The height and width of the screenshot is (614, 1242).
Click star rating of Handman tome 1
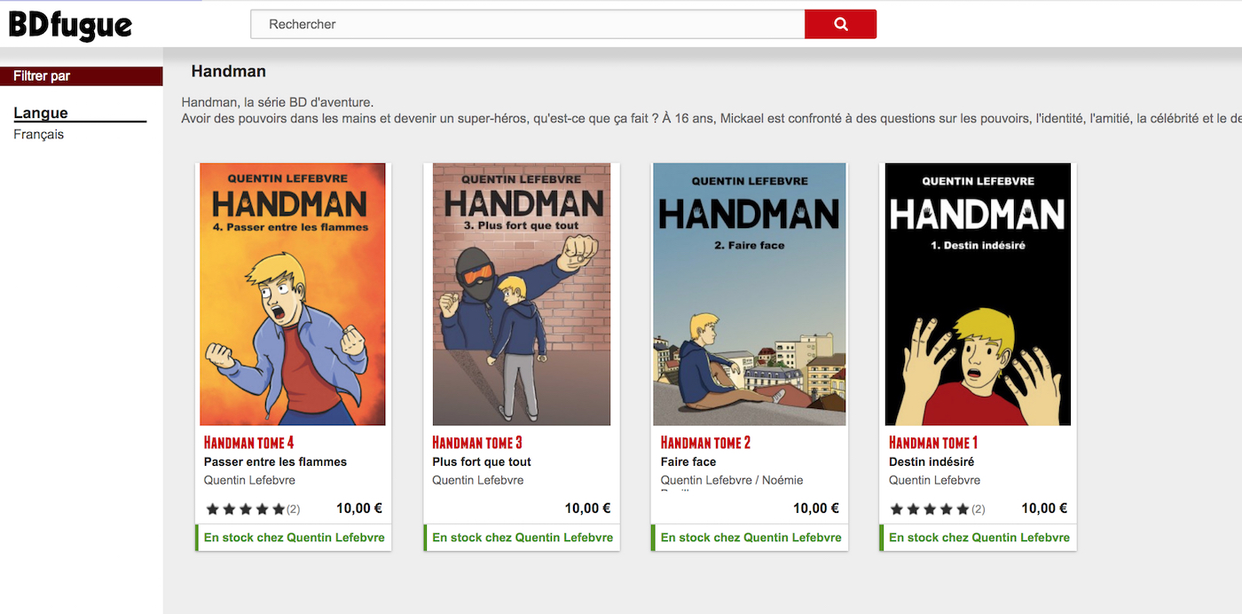(931, 509)
